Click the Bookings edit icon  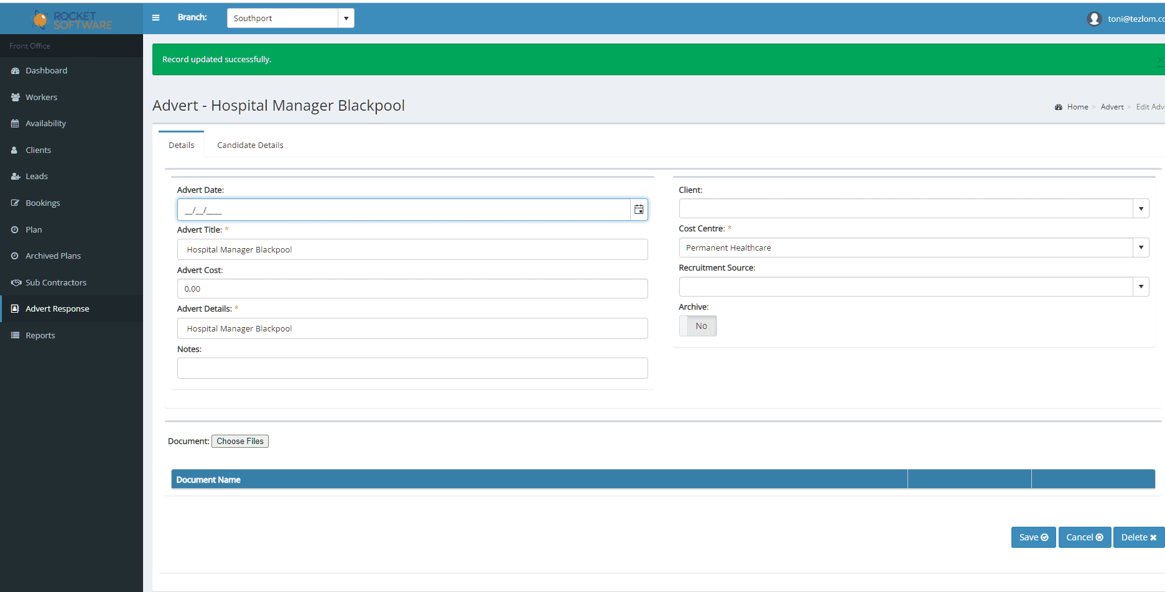tap(15, 203)
